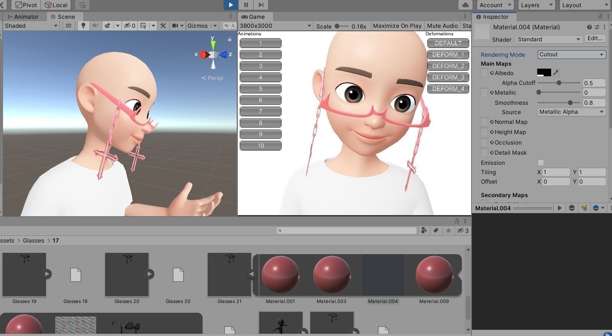Click the Pause button in the top toolbar
Screen dimensions: 612x336
pyautogui.click(x=246, y=5)
